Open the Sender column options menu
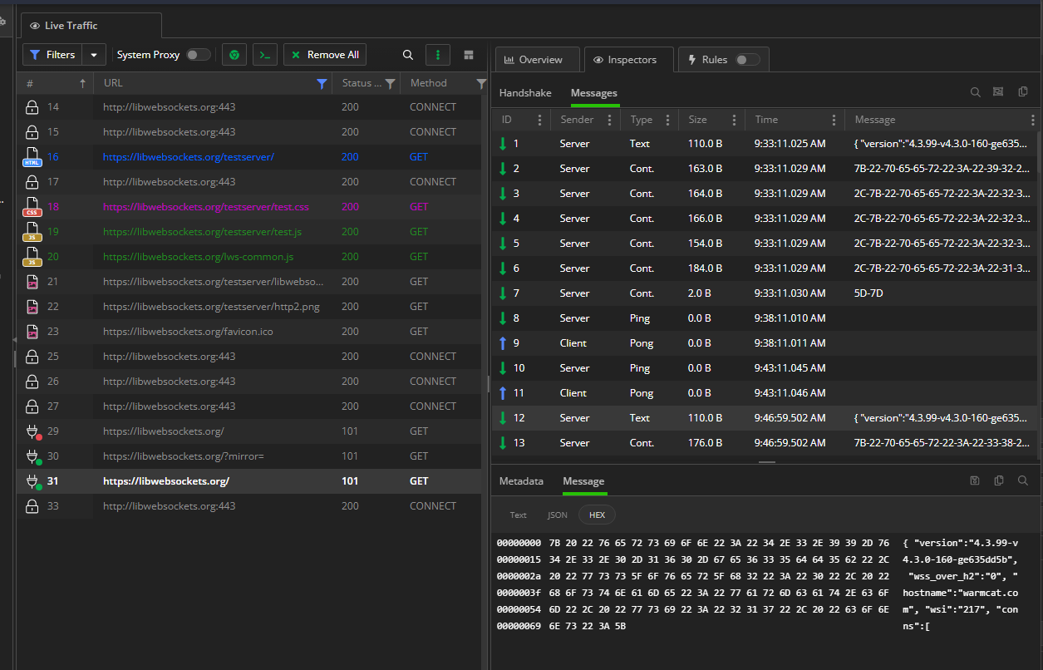Image resolution: width=1043 pixels, height=670 pixels. click(x=609, y=120)
